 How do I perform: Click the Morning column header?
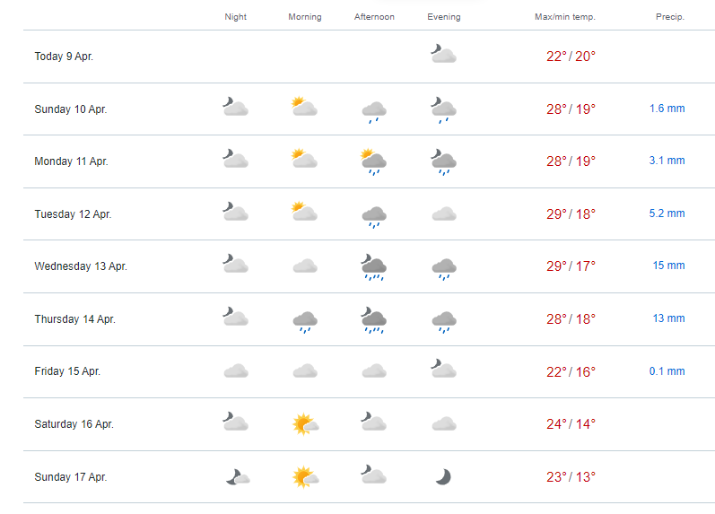pyautogui.click(x=305, y=17)
